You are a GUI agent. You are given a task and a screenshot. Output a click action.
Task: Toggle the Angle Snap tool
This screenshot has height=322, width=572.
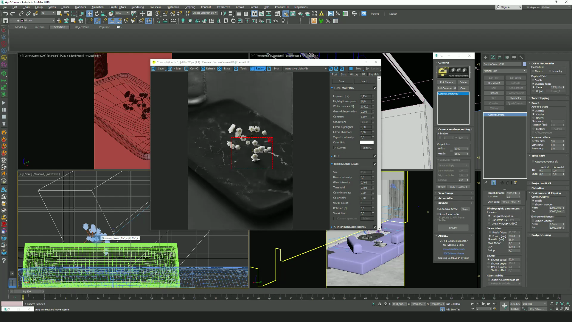point(165,13)
